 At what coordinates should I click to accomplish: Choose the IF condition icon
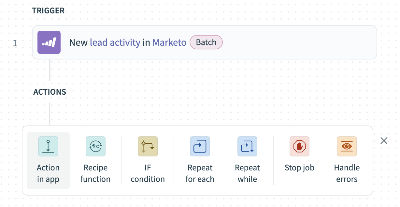(x=148, y=146)
